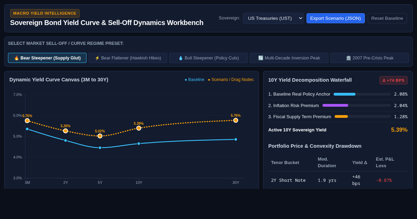
Task: Click the baseline curve 30Y point
Action: [236, 139]
